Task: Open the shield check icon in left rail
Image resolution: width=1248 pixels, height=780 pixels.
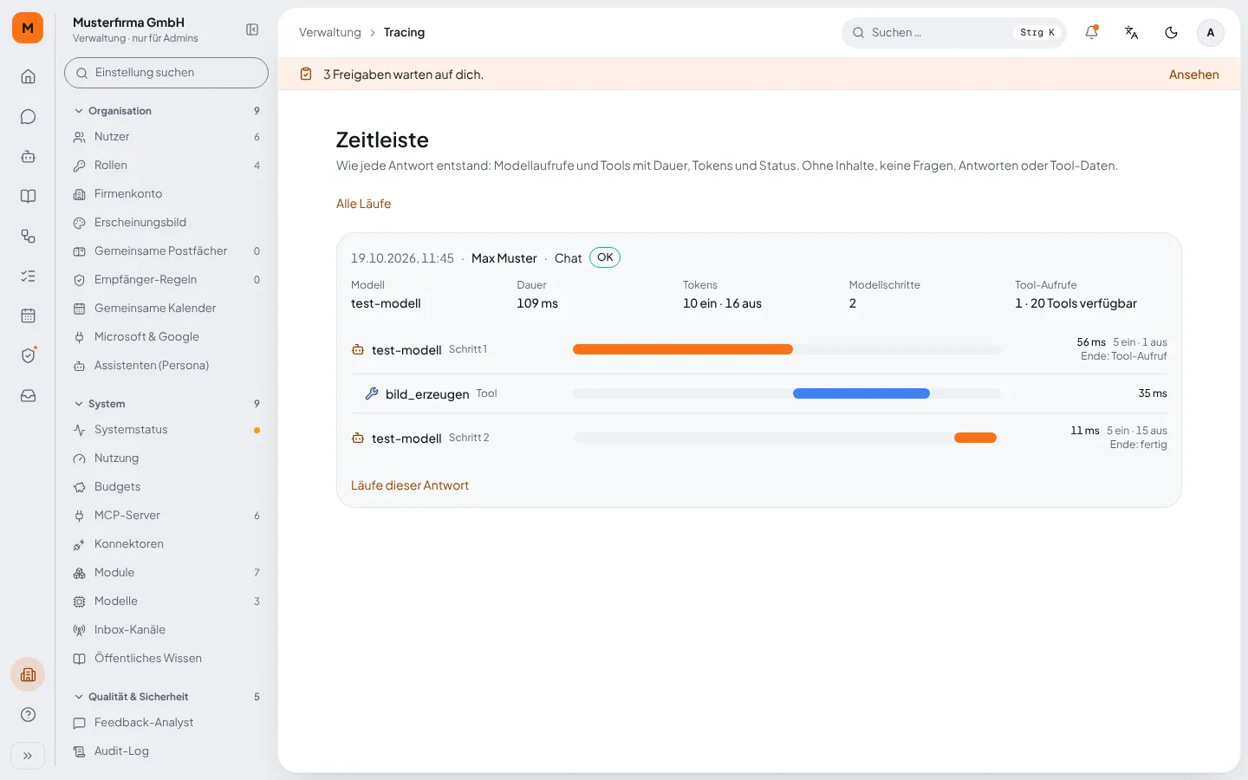Action: tap(28, 355)
